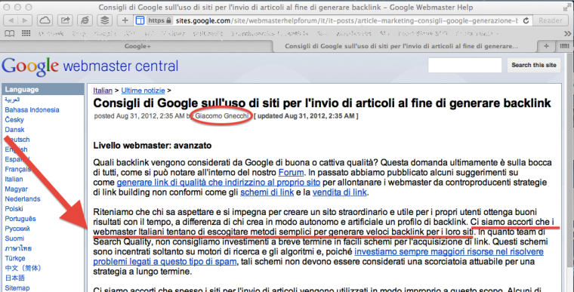Screen dimensions: 574x292
Task: Click the https padlock badge
Action: coord(159,20)
